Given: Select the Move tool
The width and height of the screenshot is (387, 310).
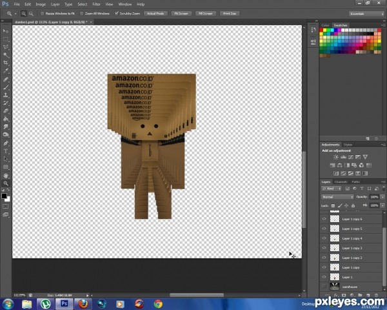Looking at the screenshot, I should click(x=5, y=31).
